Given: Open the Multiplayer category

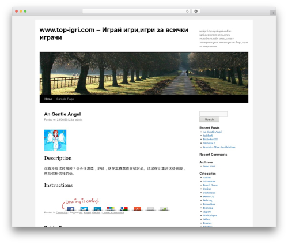Looking at the screenshot, I should point(210,216).
